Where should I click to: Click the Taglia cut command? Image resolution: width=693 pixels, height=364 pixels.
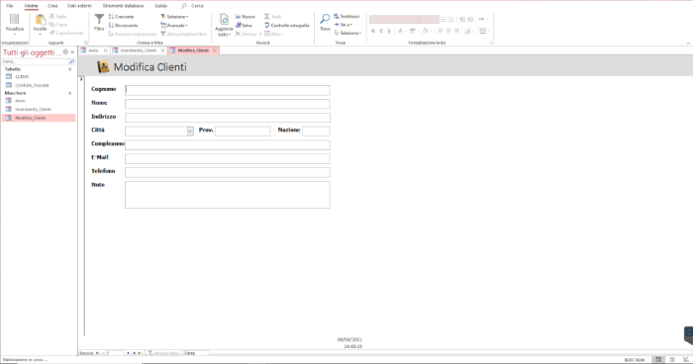57,17
